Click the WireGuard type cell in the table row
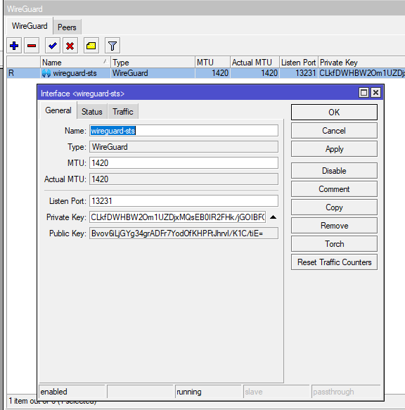This screenshot has width=405, height=410. coord(153,73)
